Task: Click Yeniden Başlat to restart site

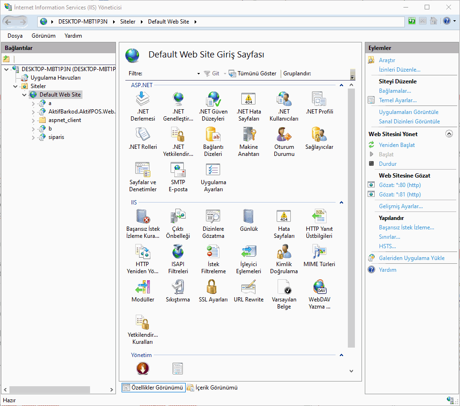Action: click(x=397, y=145)
